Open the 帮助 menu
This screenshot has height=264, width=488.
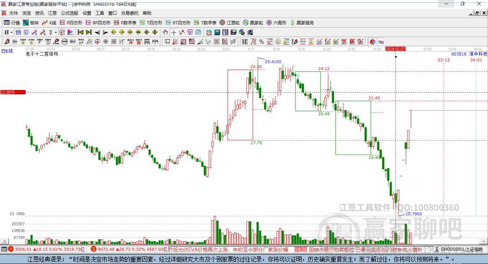click(x=147, y=13)
